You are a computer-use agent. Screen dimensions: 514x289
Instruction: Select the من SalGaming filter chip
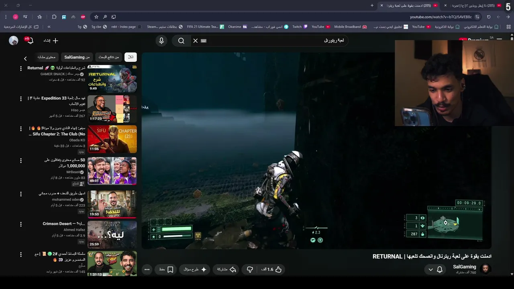77,57
